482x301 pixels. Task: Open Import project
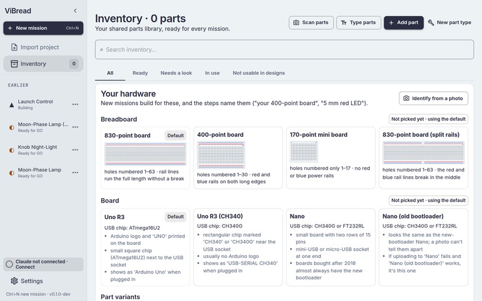[43, 47]
